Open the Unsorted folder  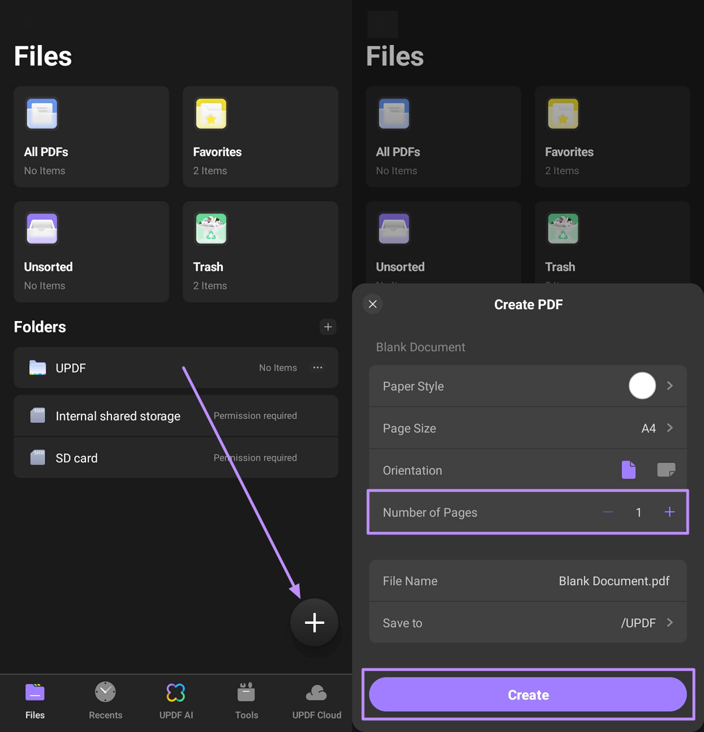tap(91, 252)
